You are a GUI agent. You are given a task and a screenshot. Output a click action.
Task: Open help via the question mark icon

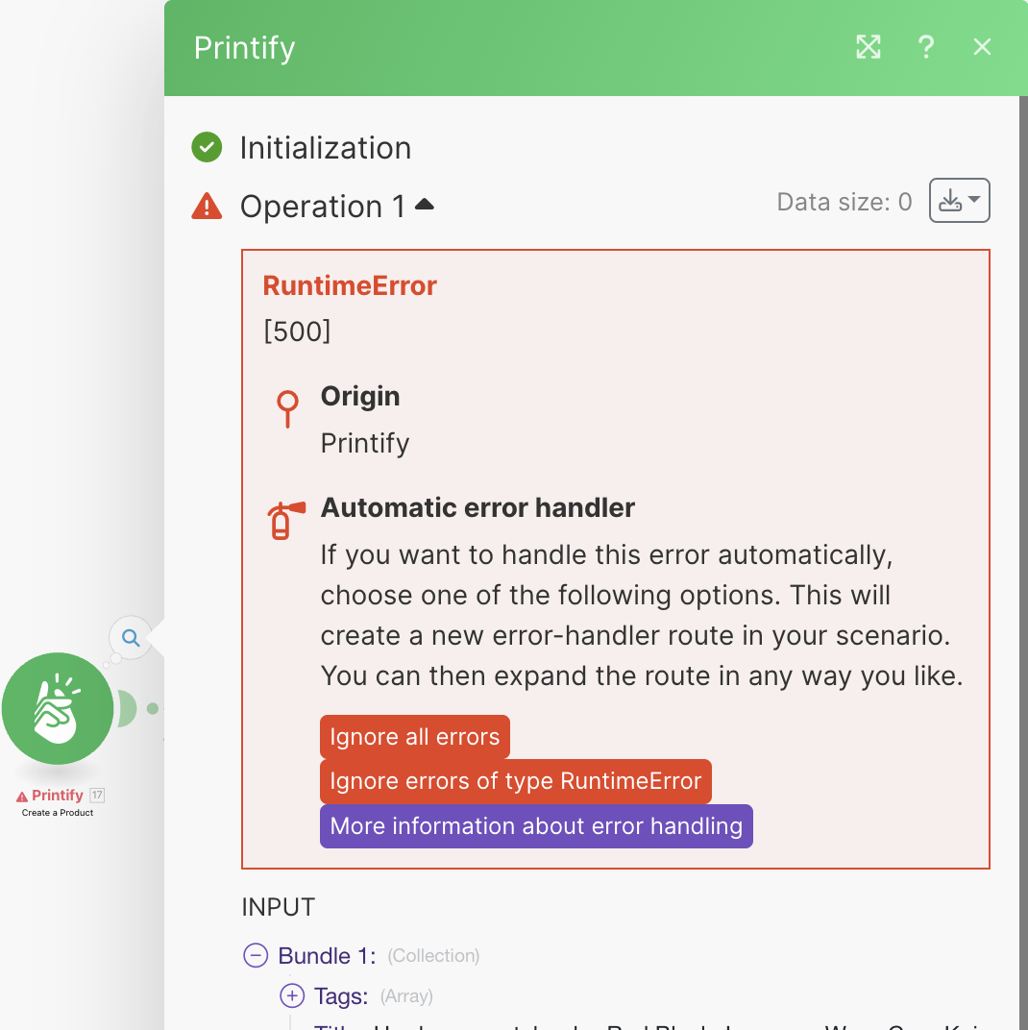click(x=926, y=47)
